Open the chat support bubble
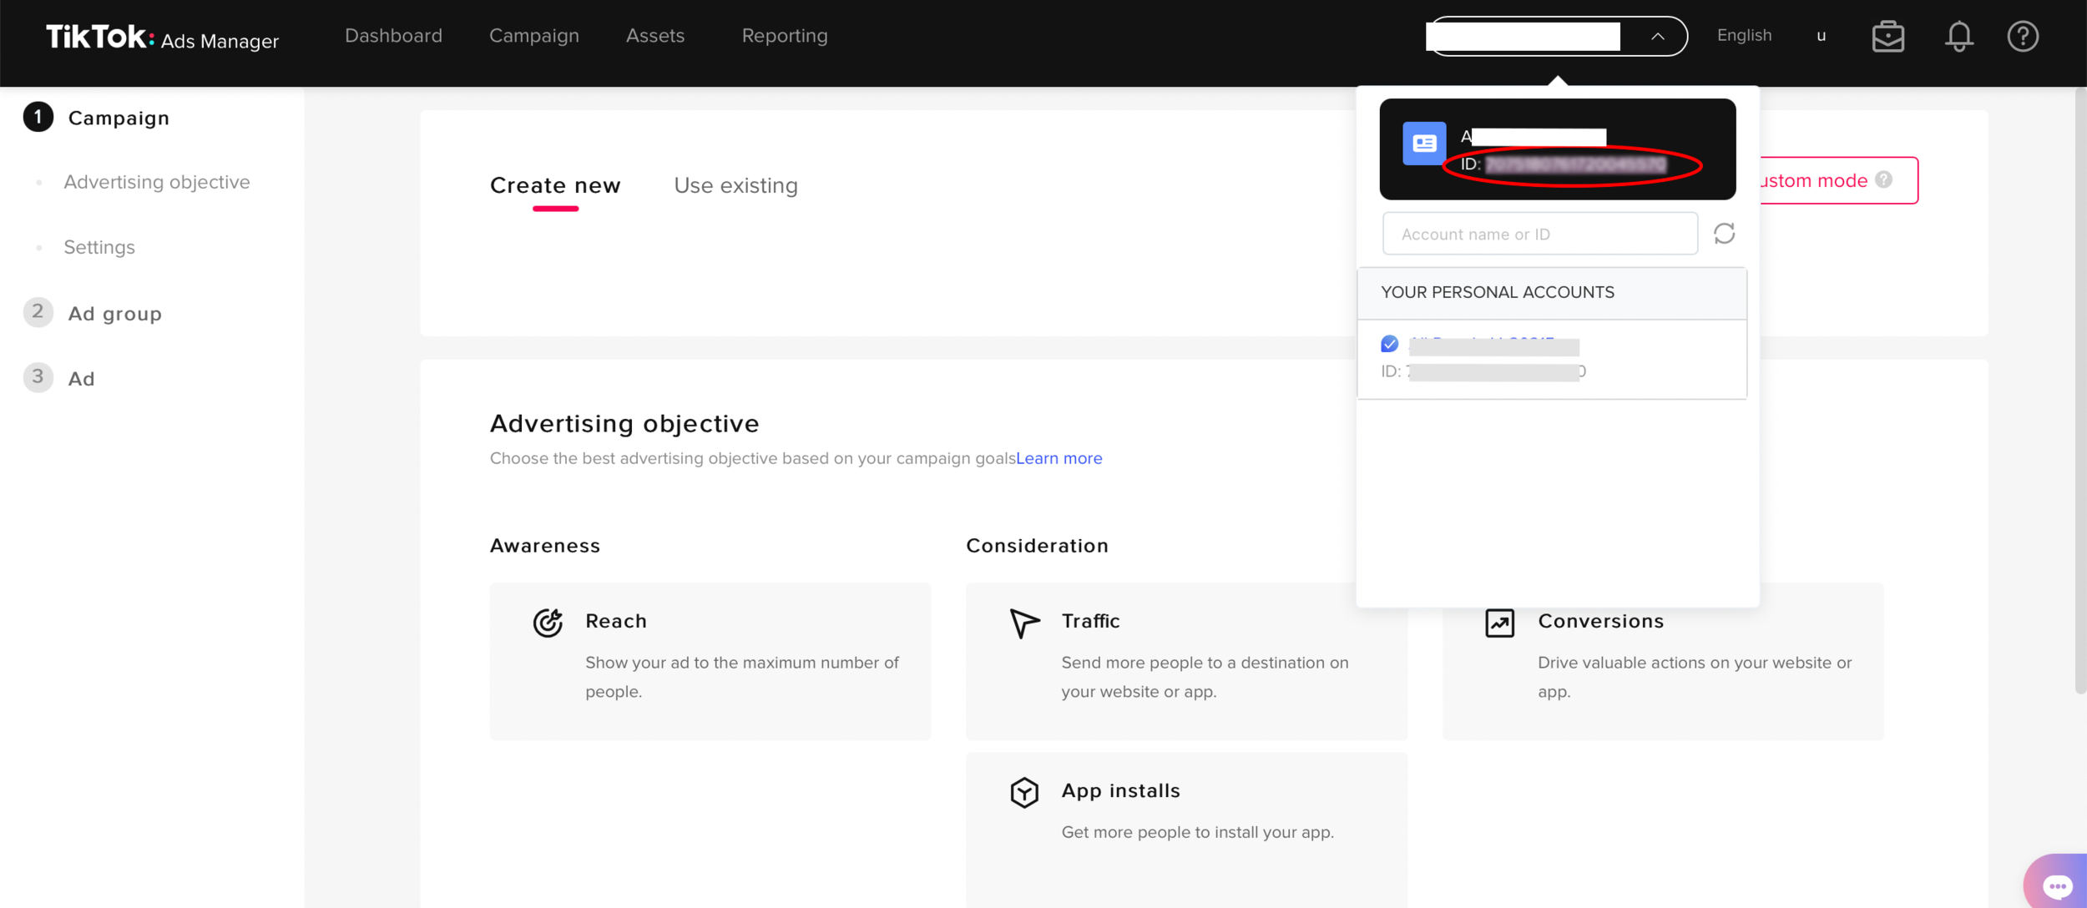This screenshot has width=2087, height=908. click(2056, 885)
